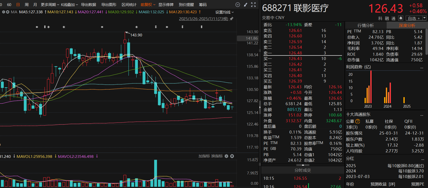428x188 pixels.
Task: Click the 2025 profit bar
Action: 404,100
